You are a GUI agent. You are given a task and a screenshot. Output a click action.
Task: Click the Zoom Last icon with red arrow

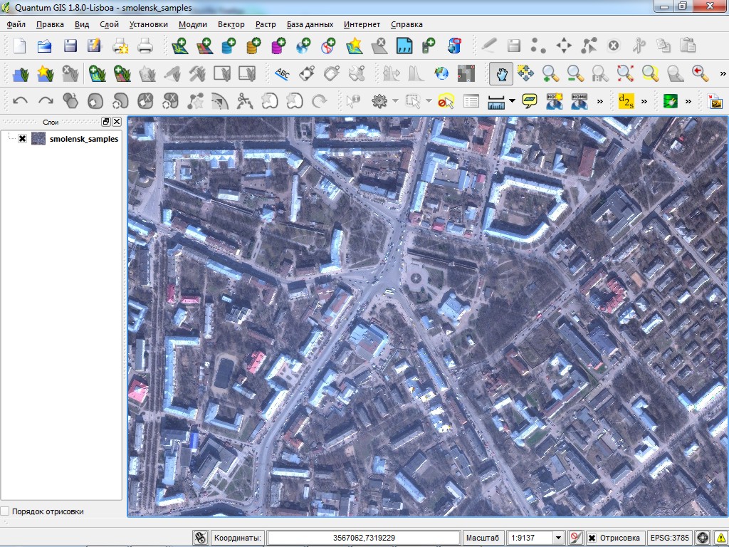click(x=700, y=73)
